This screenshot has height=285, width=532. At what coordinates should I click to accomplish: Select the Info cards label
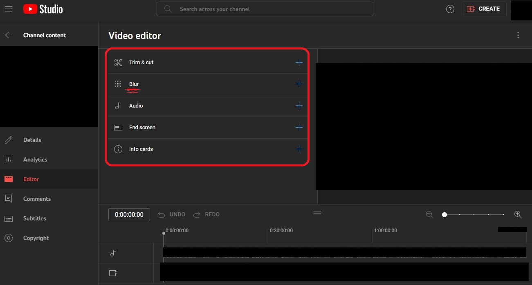pos(141,149)
